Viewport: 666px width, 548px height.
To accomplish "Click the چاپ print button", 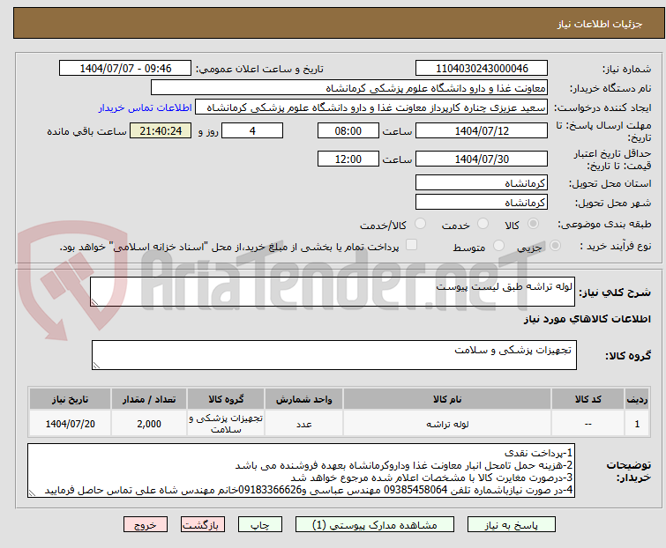I will pos(260,525).
